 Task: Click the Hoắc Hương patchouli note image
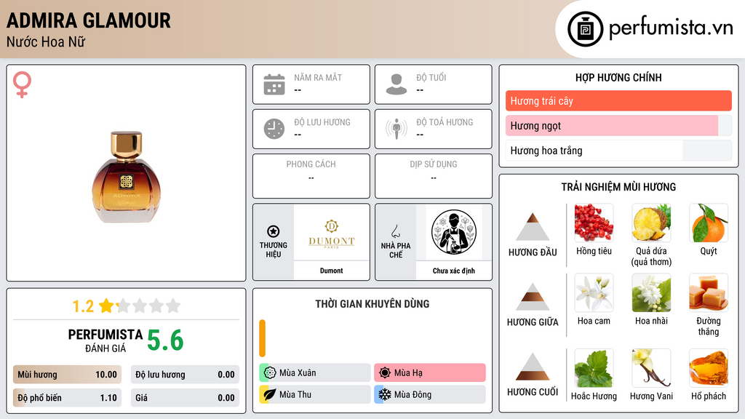594,368
